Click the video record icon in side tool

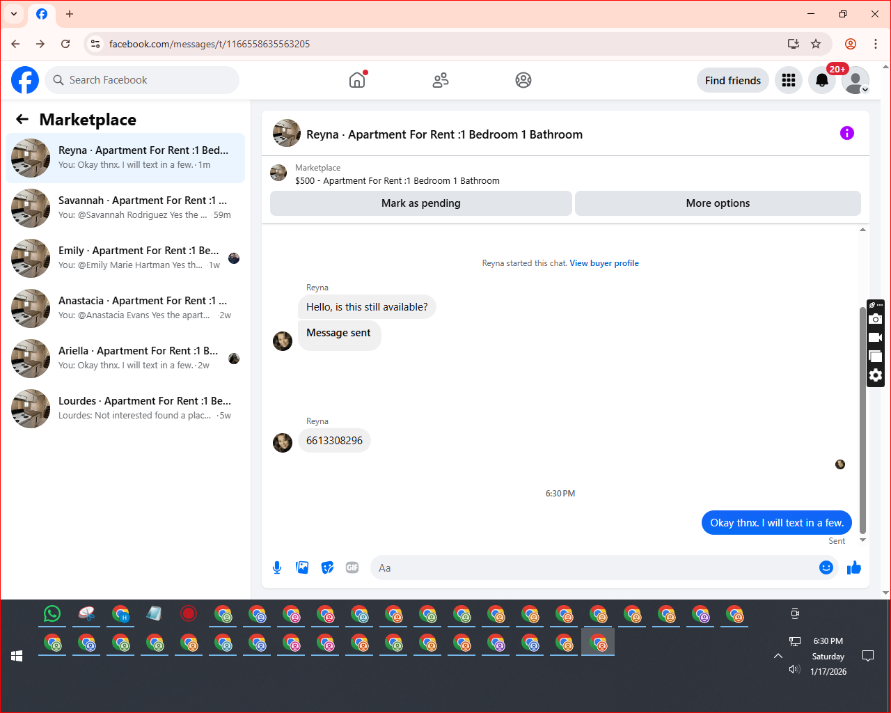(876, 338)
